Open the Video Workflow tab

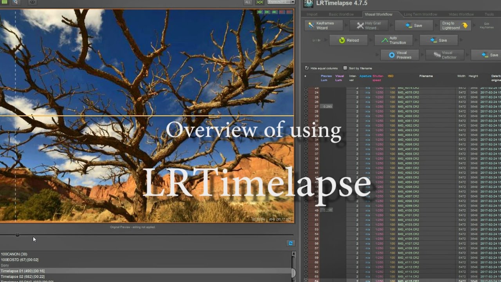click(x=461, y=14)
